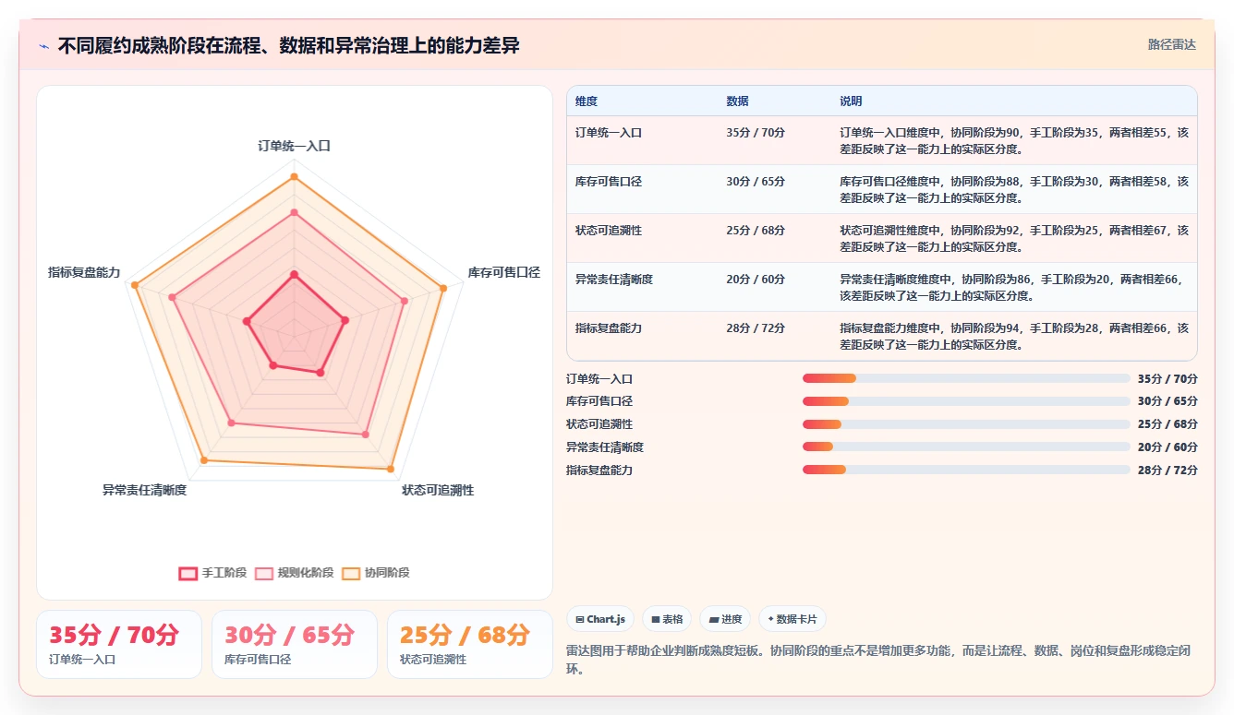Click the chart title 不同履约成熟阶段 heading
This screenshot has height=715, width=1234.
pyautogui.click(x=288, y=45)
